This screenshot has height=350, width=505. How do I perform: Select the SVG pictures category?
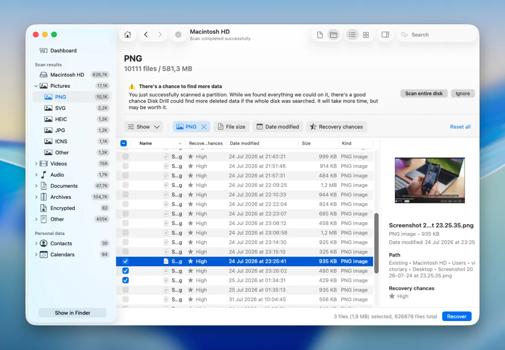[72, 108]
